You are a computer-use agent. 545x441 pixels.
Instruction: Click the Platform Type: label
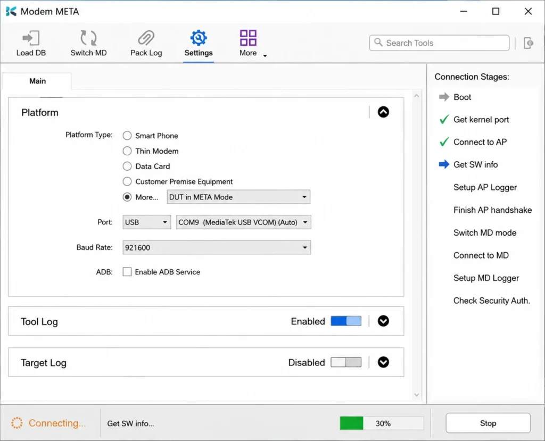click(89, 135)
